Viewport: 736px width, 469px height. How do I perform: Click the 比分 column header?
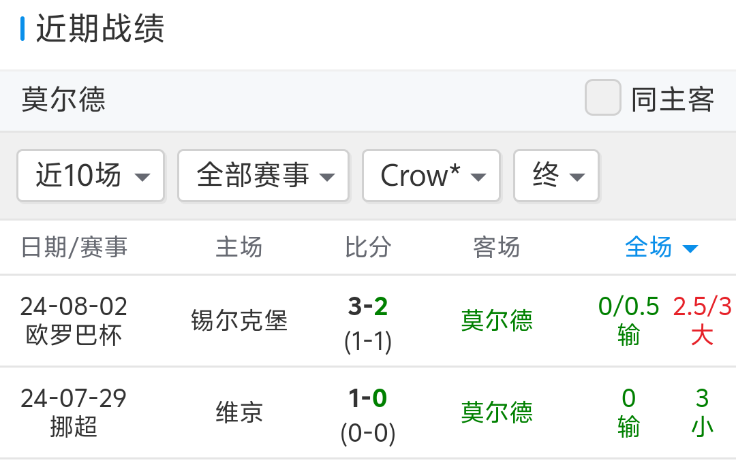point(368,247)
